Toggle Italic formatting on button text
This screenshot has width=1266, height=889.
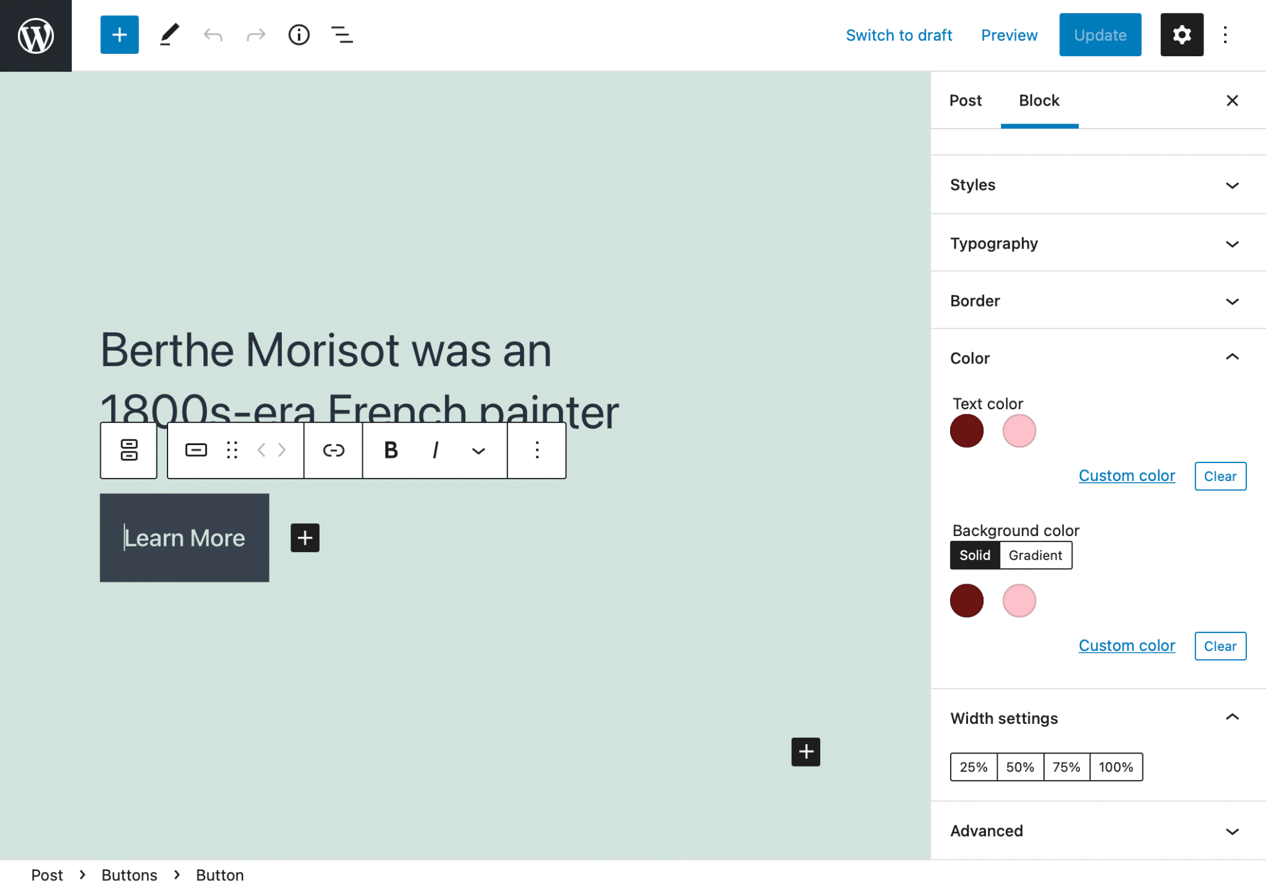pyautogui.click(x=435, y=449)
